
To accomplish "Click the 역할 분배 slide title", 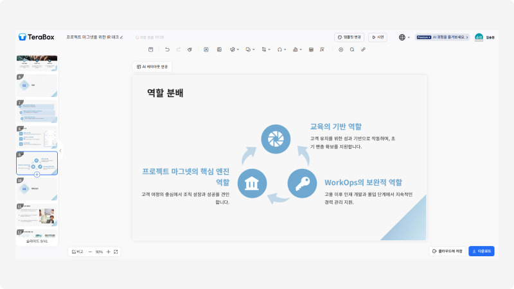I will 165,93.
